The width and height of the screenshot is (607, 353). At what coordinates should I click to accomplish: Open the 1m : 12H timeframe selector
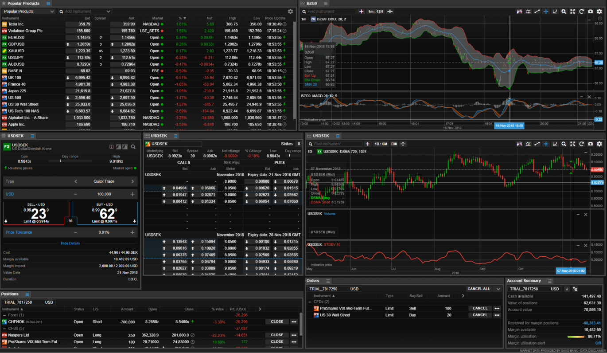pos(374,12)
